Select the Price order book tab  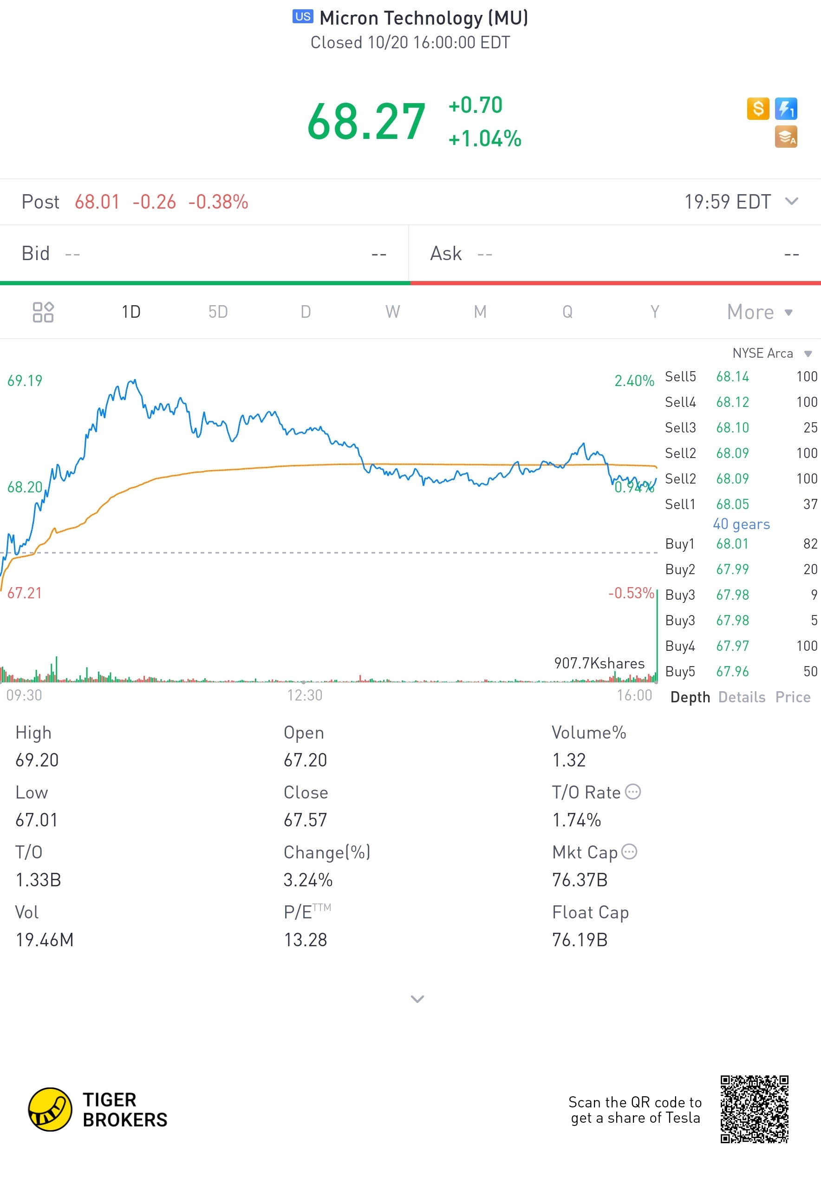pyautogui.click(x=793, y=697)
